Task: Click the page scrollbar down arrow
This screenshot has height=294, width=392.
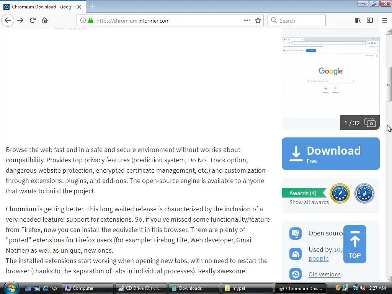Action: tap(389, 279)
